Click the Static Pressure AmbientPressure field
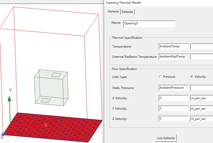213x143 pixels. 173,88
